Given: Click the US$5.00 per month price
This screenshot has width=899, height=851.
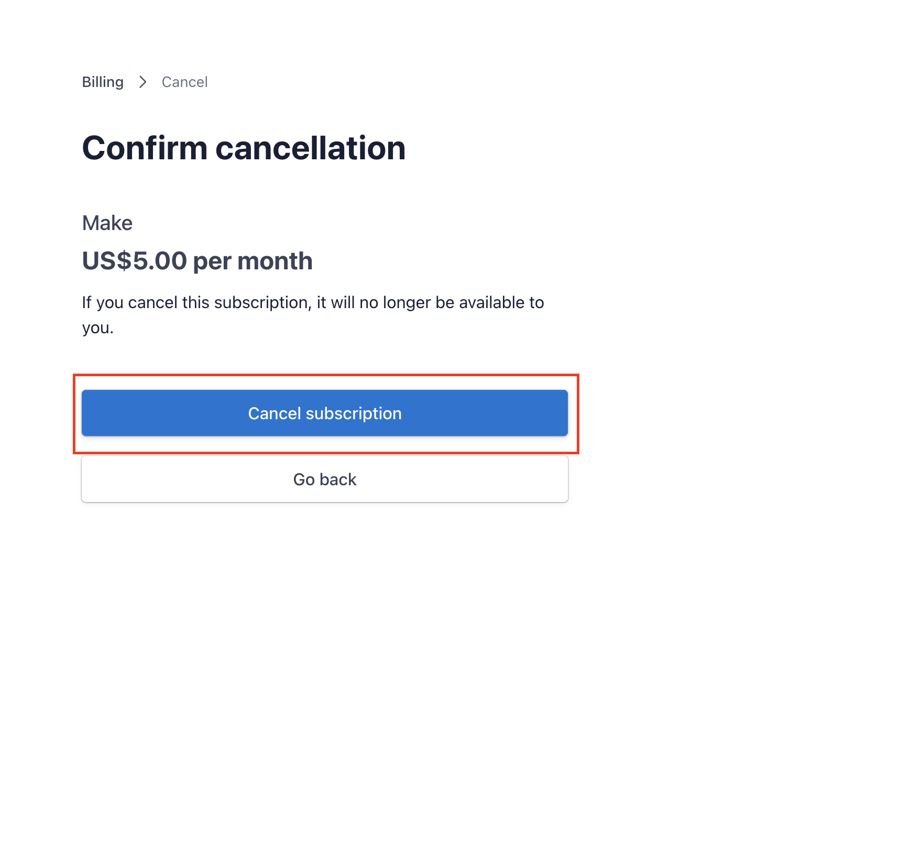Looking at the screenshot, I should pyautogui.click(x=197, y=261).
